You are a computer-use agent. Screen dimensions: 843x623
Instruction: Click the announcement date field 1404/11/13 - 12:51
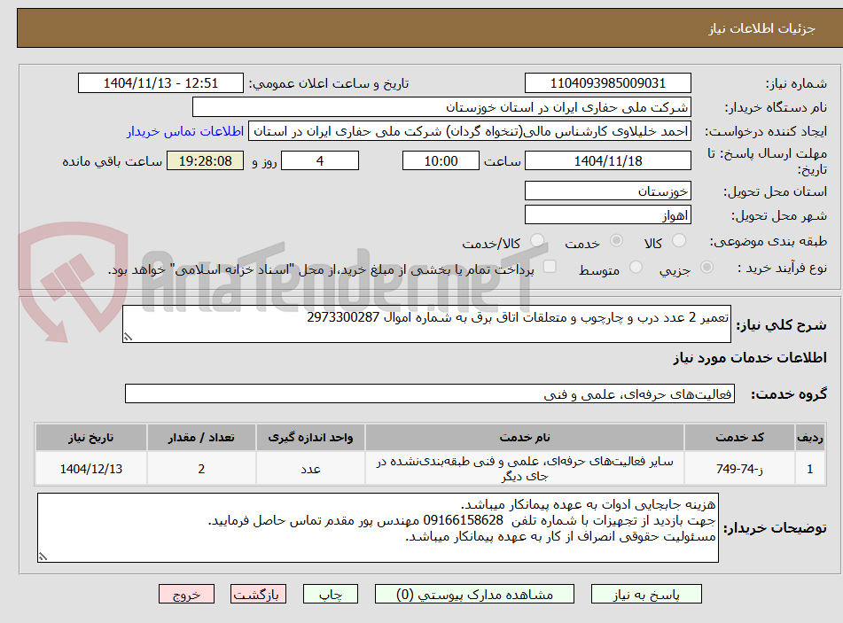pyautogui.click(x=160, y=83)
